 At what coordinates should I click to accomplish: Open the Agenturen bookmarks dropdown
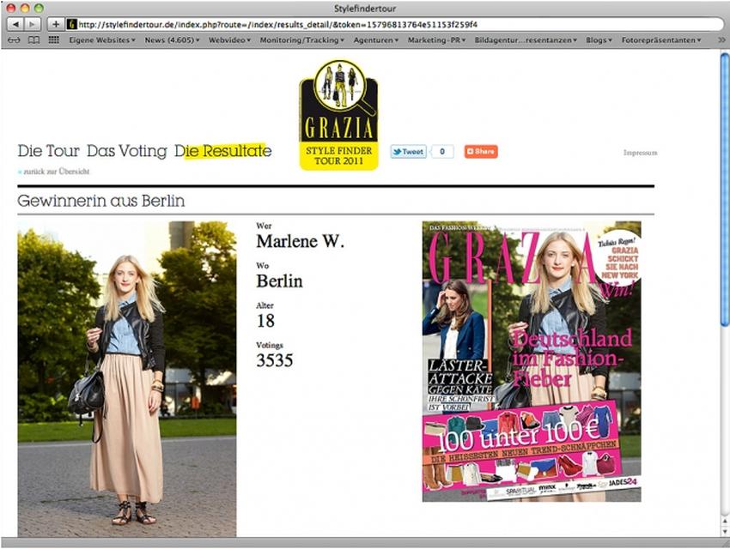[x=375, y=40]
